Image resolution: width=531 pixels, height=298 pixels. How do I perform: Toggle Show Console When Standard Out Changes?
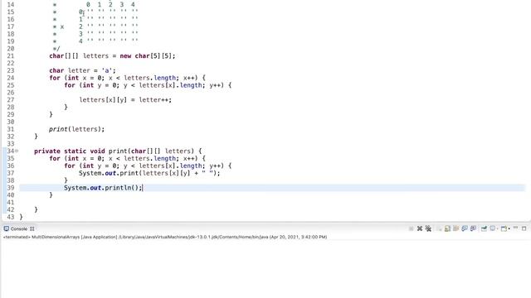(465, 228)
